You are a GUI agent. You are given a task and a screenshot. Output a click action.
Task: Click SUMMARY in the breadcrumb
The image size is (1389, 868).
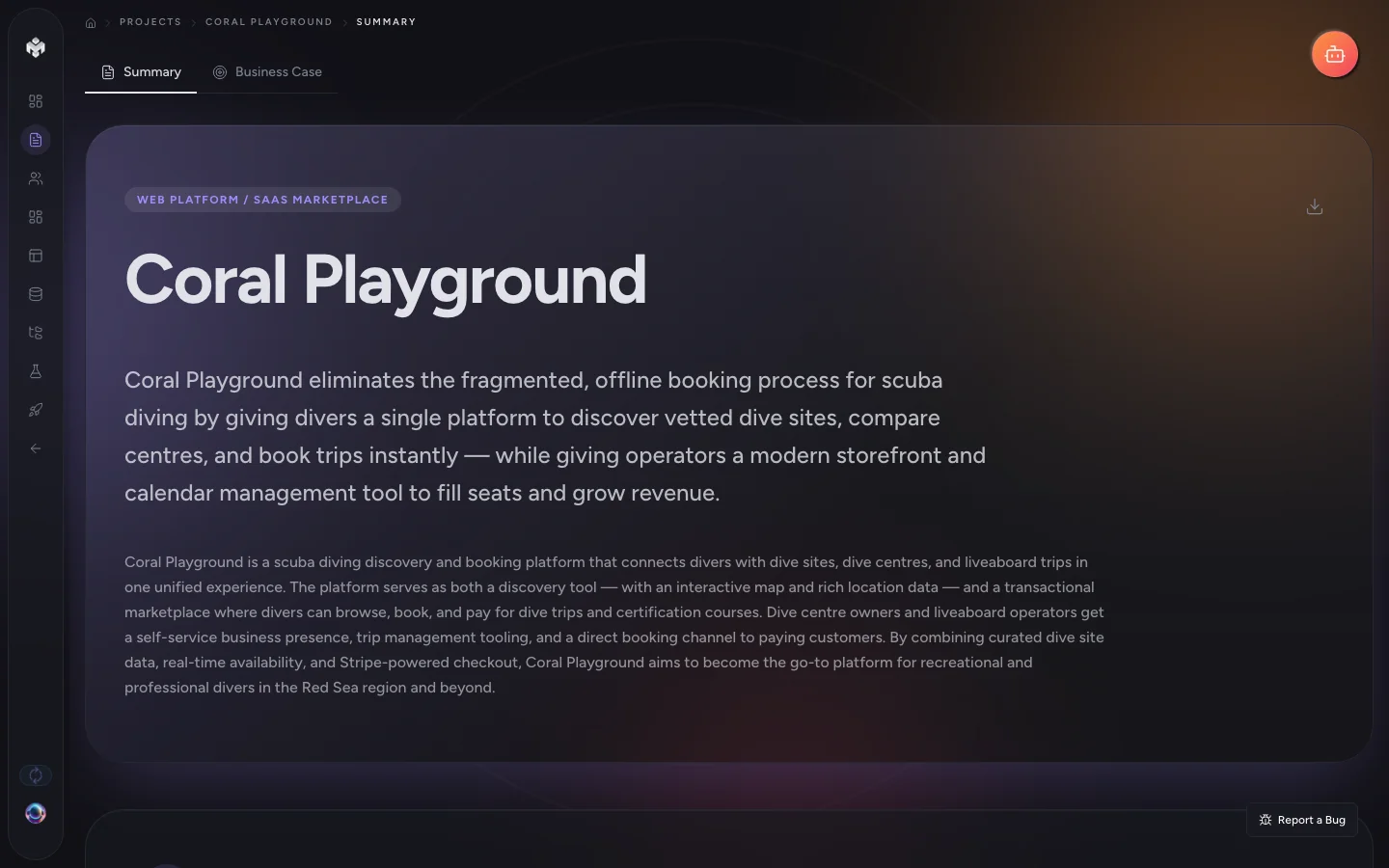pos(386,21)
